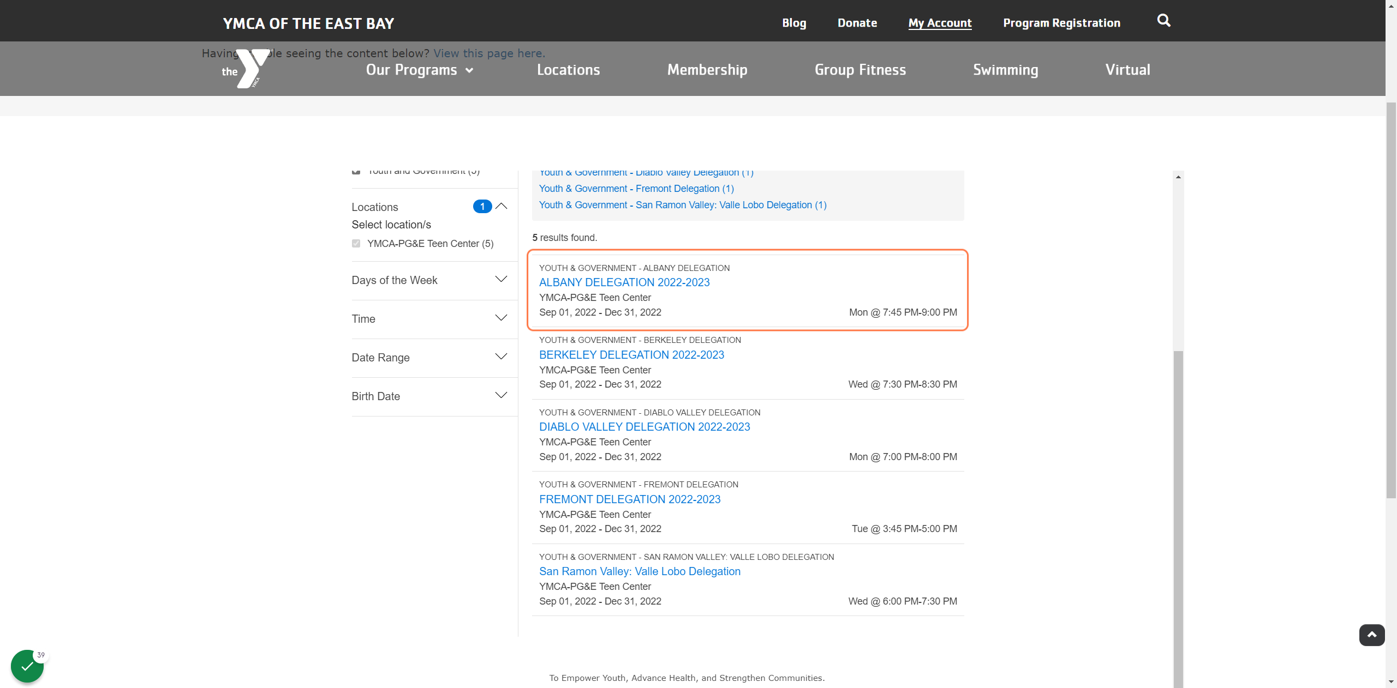Click the View this page here link
The height and width of the screenshot is (688, 1397).
click(489, 53)
